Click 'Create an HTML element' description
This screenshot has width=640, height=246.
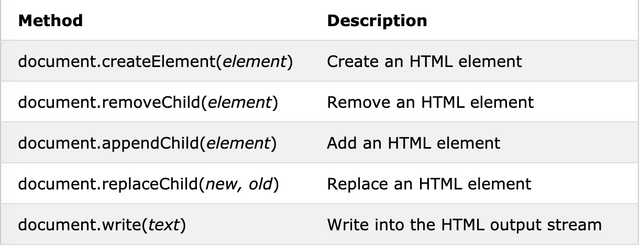424,62
